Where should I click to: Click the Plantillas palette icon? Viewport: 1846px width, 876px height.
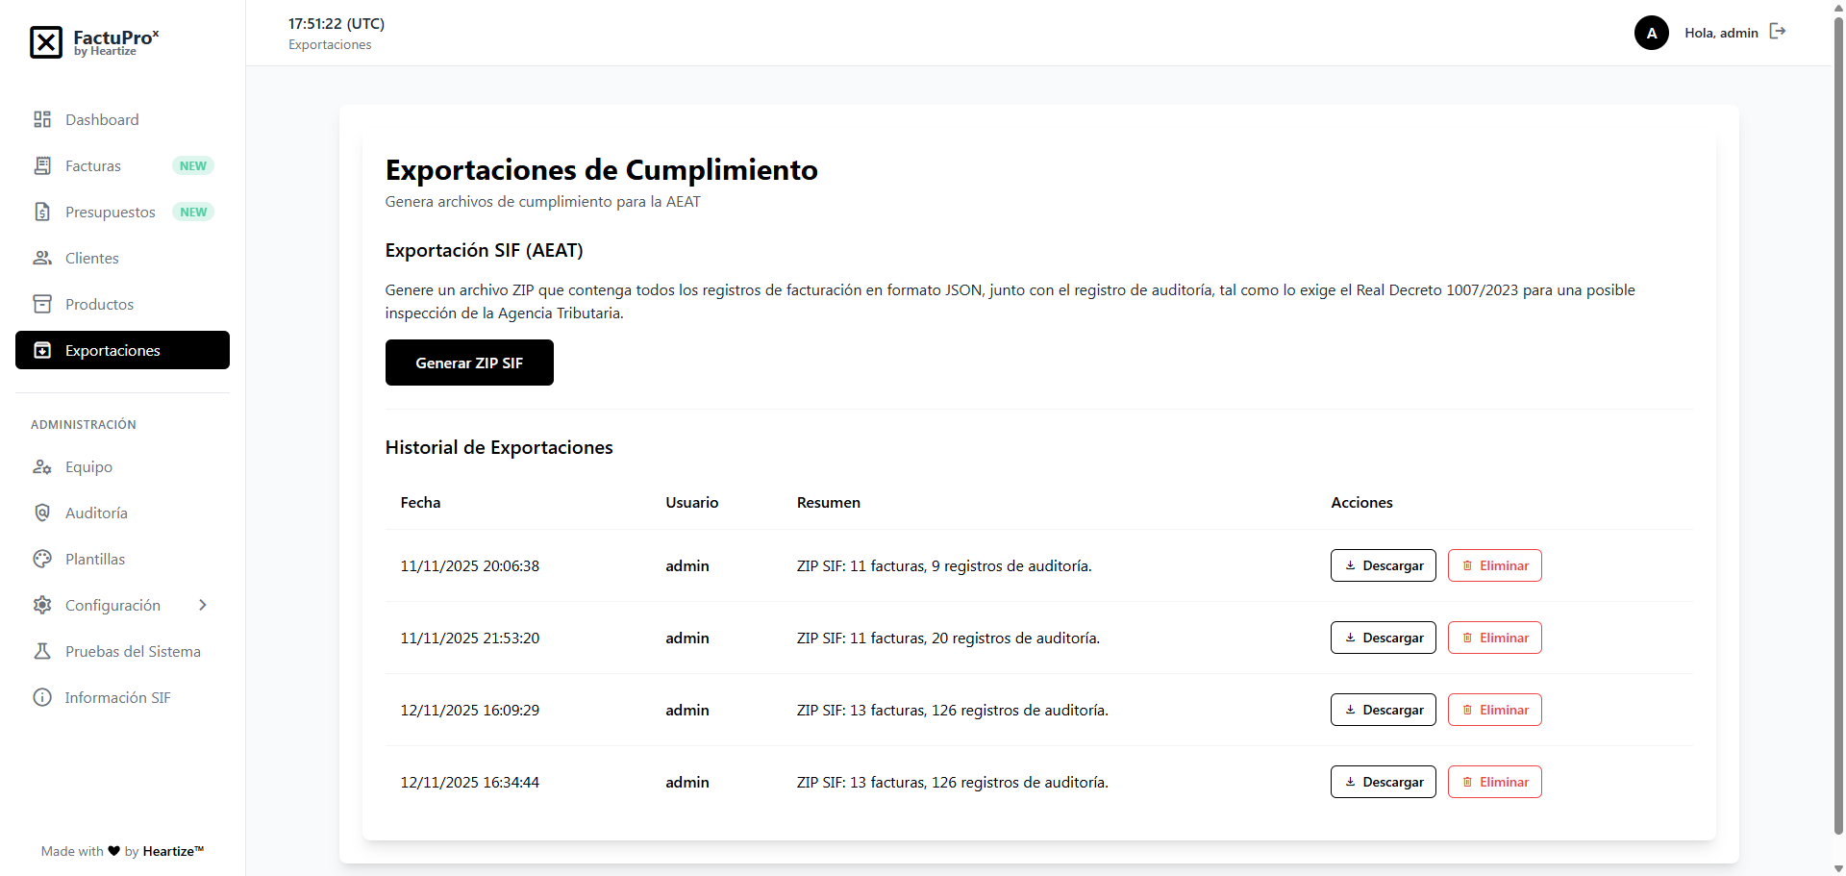tap(42, 558)
